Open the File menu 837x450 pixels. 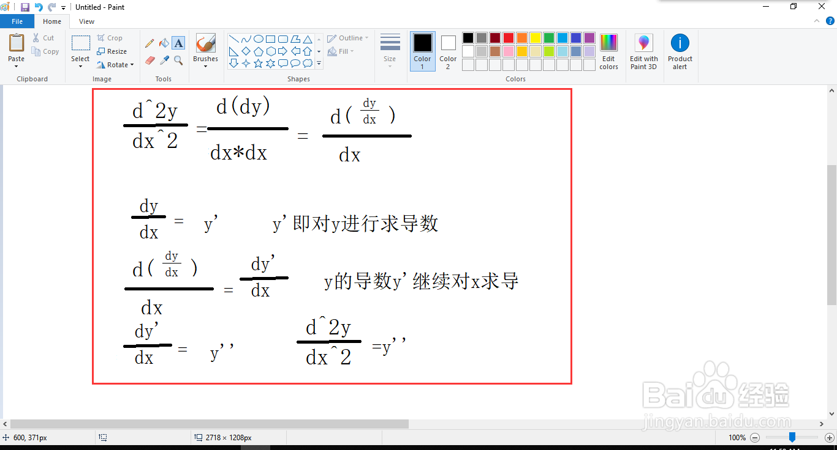(17, 20)
